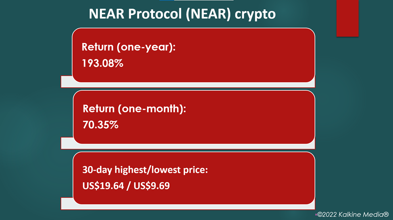The height and width of the screenshot is (220, 393).
Task: Click the white bar segment at top edge
Action: (204, 0)
